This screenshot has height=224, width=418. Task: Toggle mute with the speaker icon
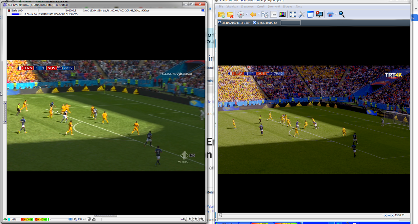point(75,219)
